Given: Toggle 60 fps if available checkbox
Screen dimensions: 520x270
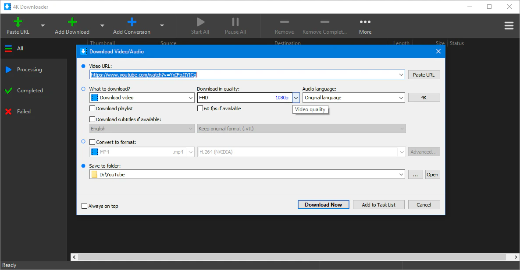Looking at the screenshot, I should (x=200, y=109).
